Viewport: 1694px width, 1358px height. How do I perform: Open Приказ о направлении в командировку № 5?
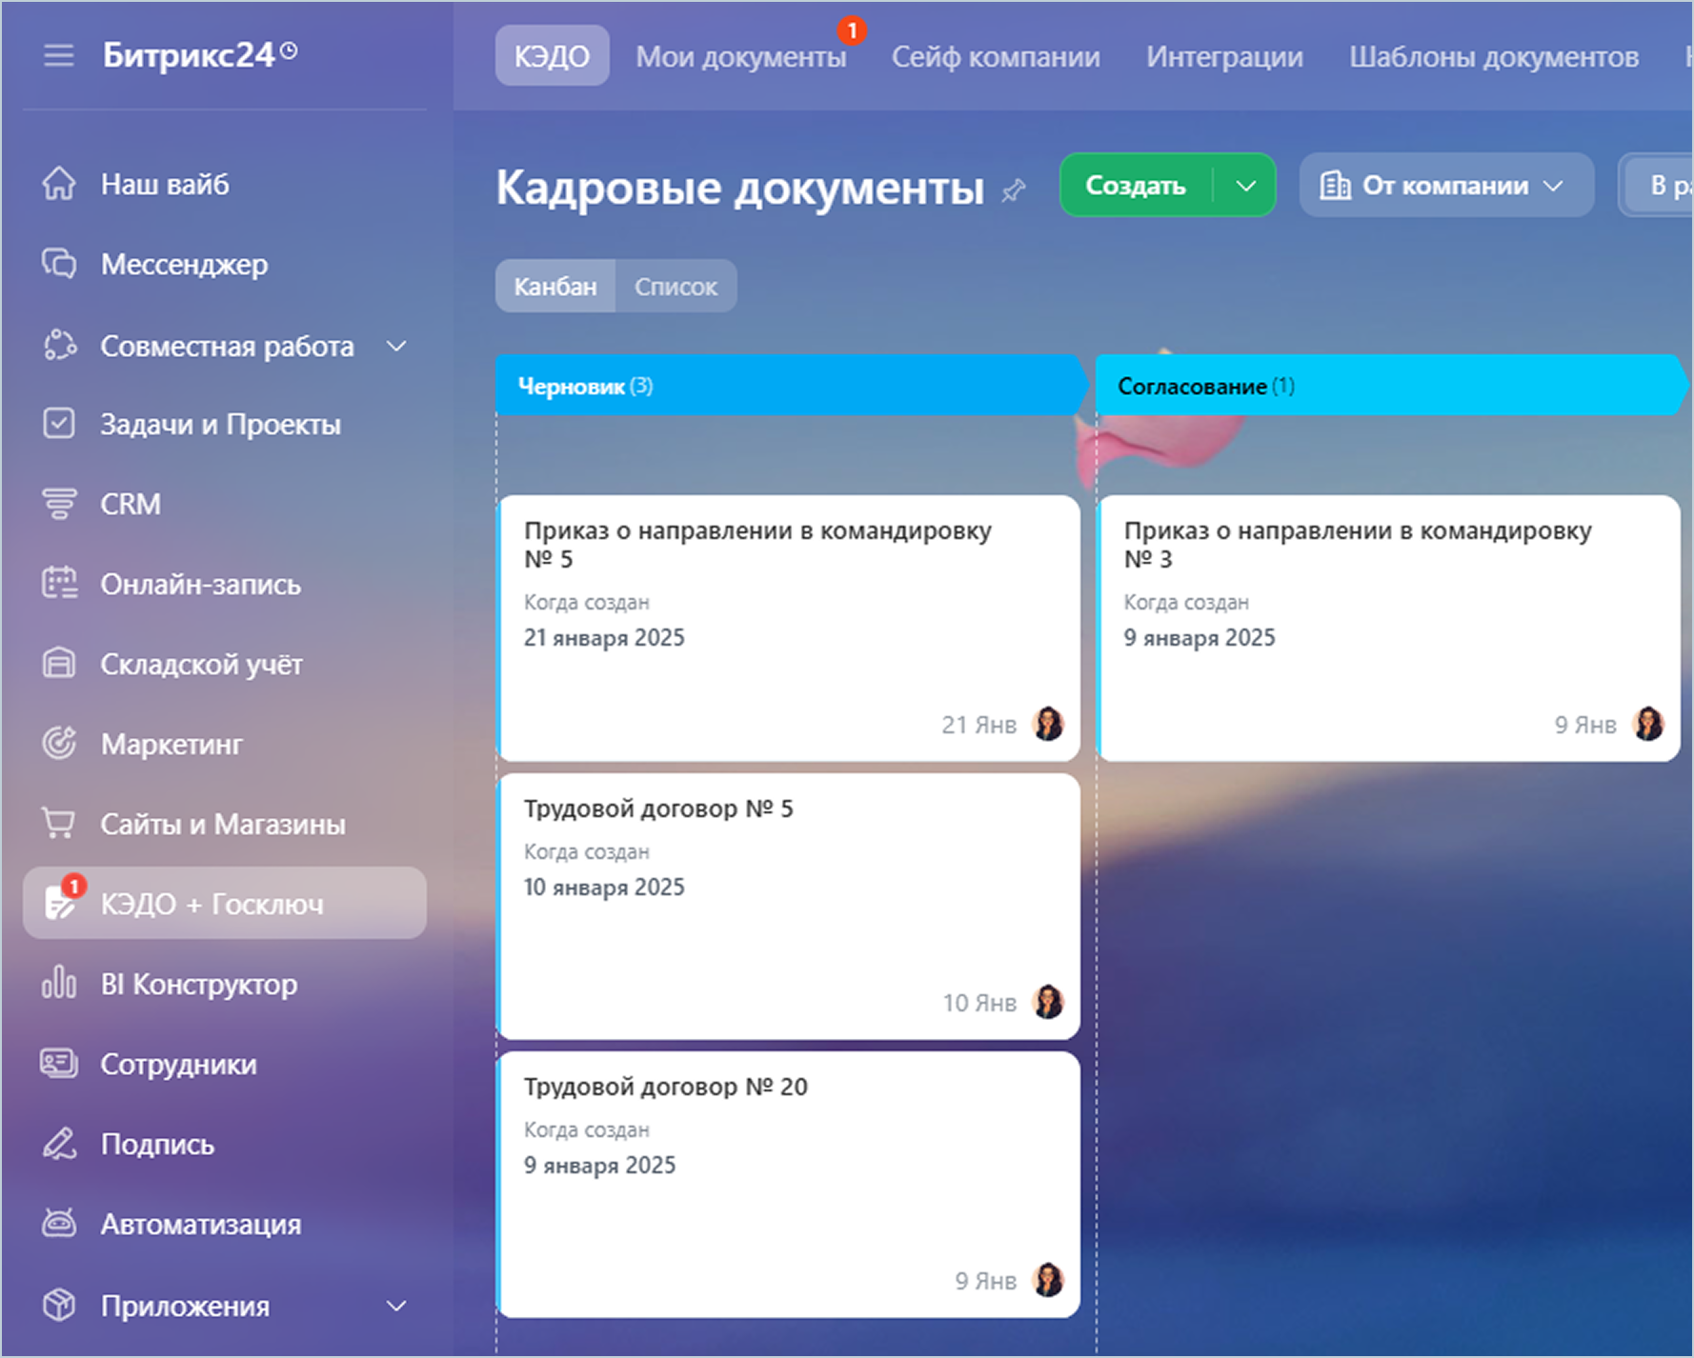789,628
